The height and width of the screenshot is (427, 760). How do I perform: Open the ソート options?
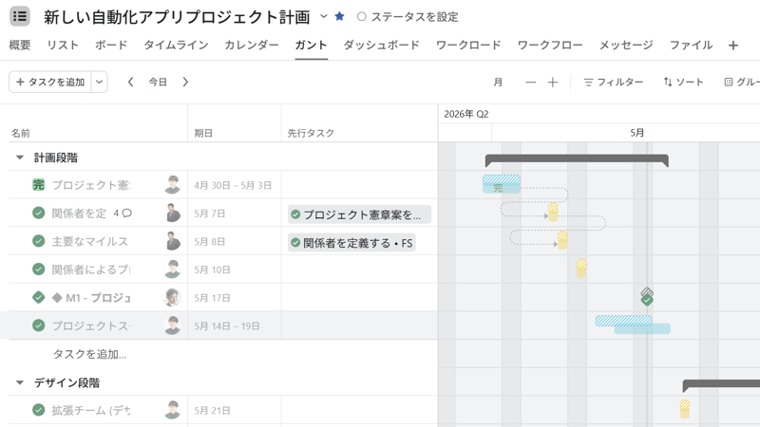pyautogui.click(x=683, y=83)
